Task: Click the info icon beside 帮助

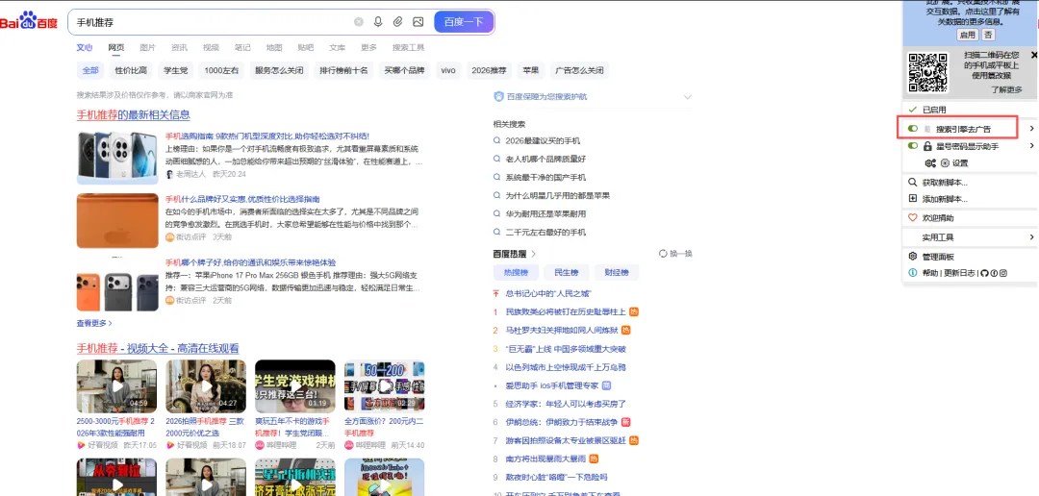Action: [x=912, y=273]
